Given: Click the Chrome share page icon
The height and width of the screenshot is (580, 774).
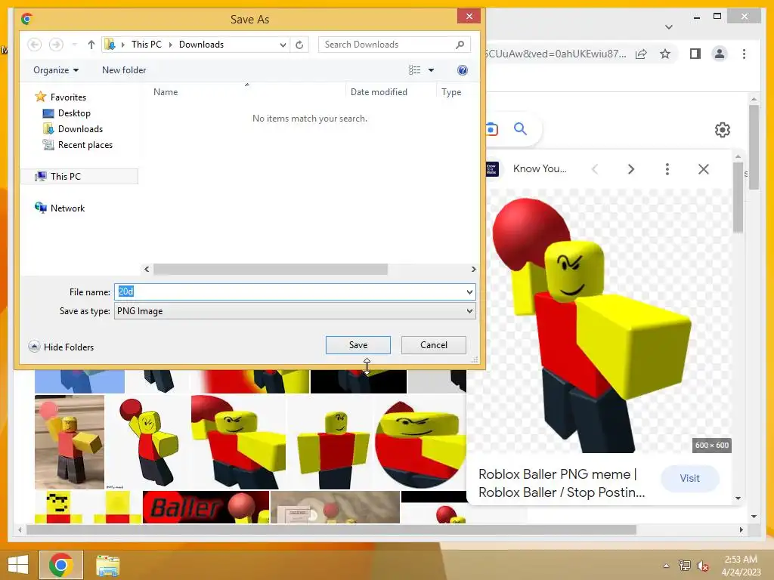Looking at the screenshot, I should pyautogui.click(x=641, y=54).
